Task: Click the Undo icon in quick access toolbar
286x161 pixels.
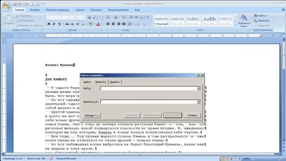Action: [x=20, y=4]
